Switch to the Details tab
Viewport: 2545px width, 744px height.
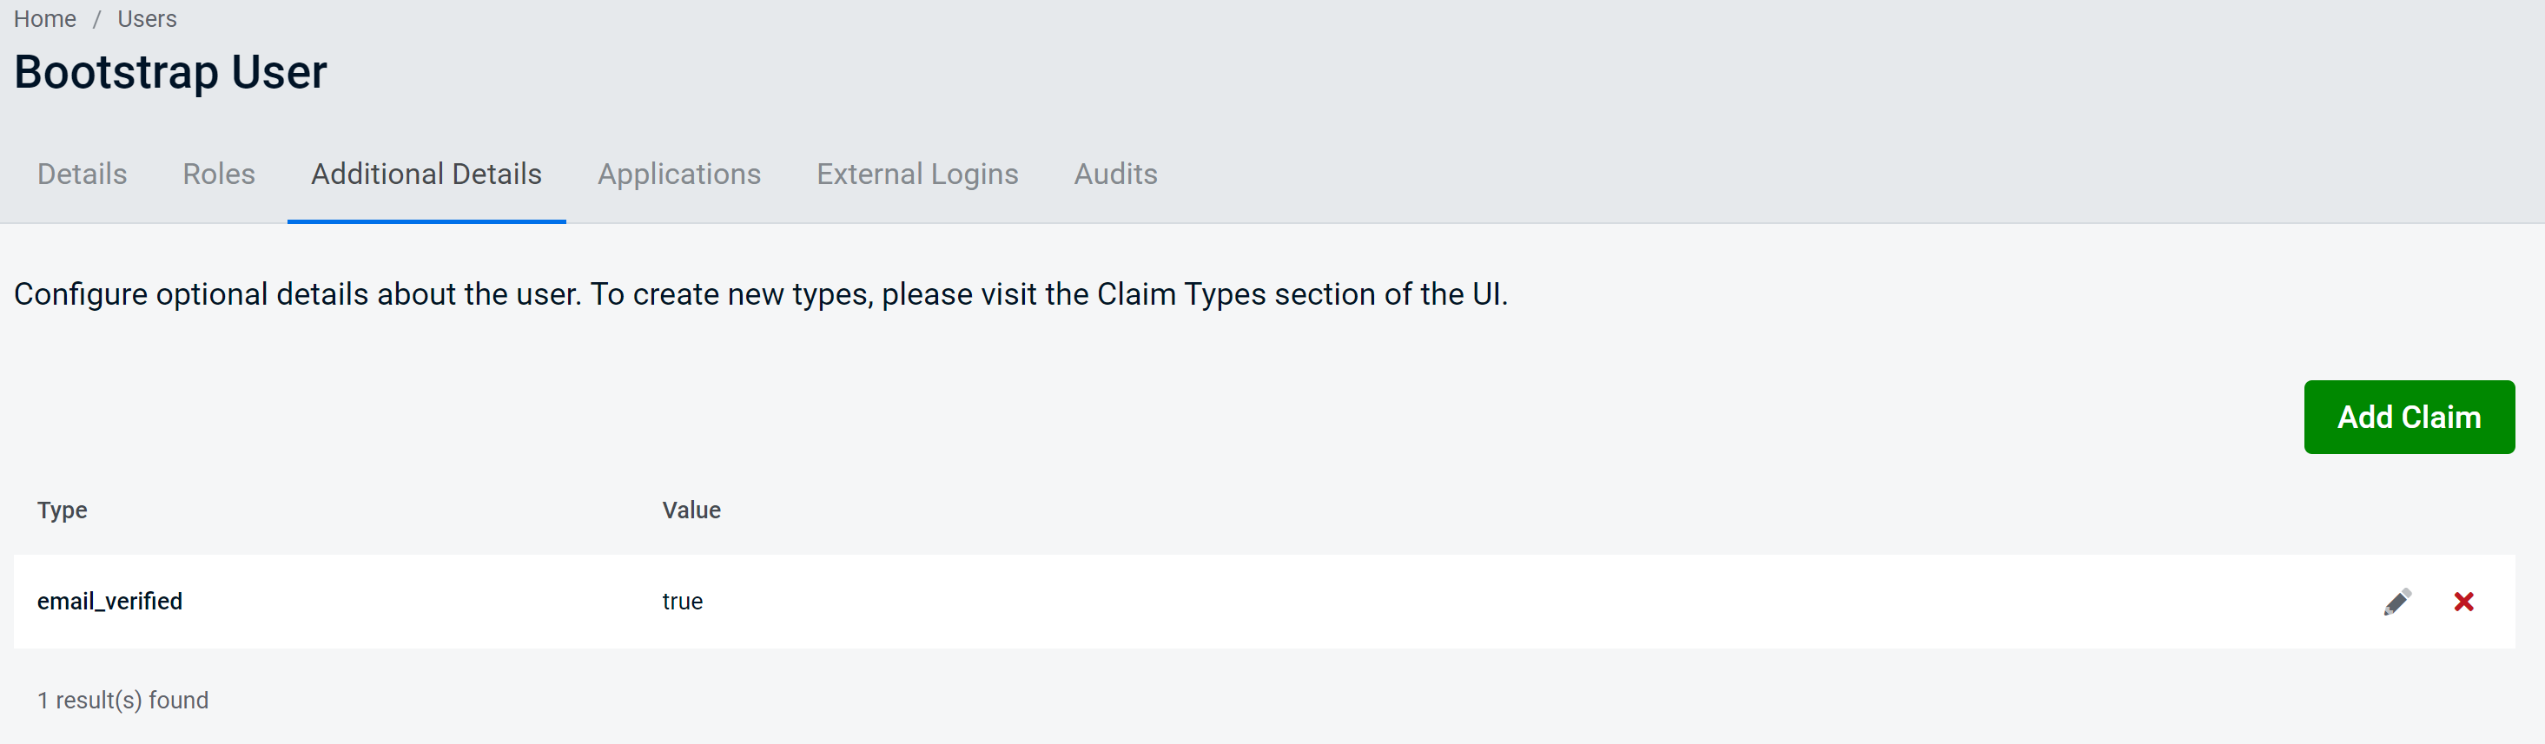pyautogui.click(x=81, y=174)
